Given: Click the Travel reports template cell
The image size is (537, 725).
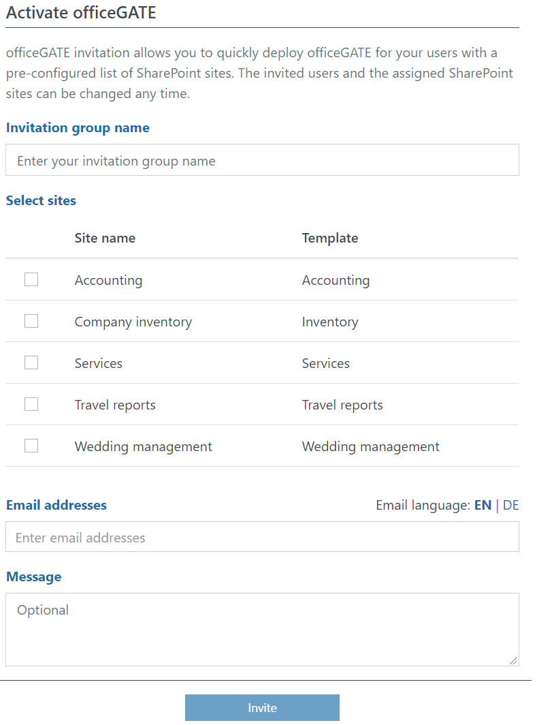Looking at the screenshot, I should click(x=342, y=405).
